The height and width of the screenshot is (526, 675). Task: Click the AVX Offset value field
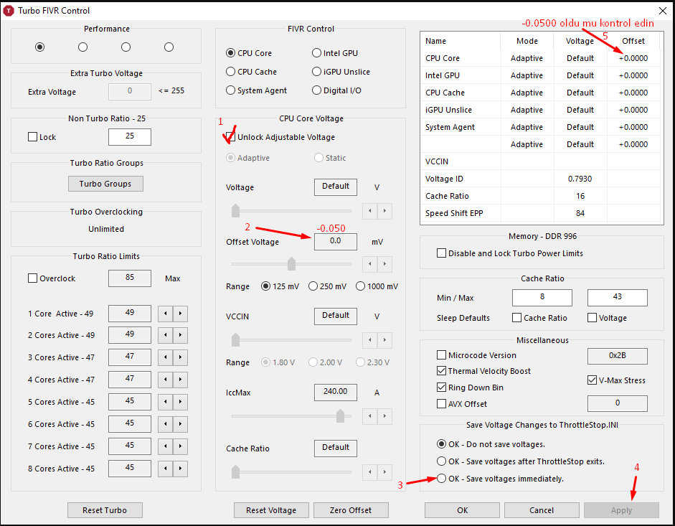618,404
